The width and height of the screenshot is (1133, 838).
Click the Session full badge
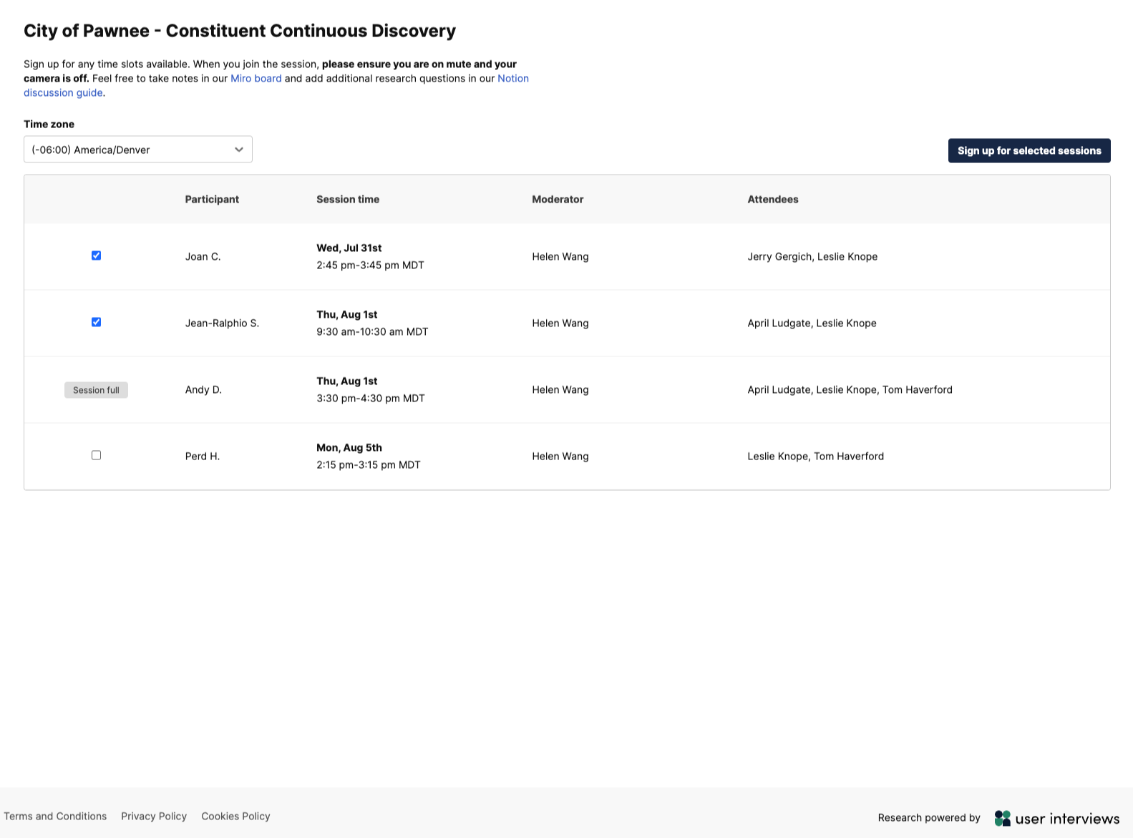[96, 390]
